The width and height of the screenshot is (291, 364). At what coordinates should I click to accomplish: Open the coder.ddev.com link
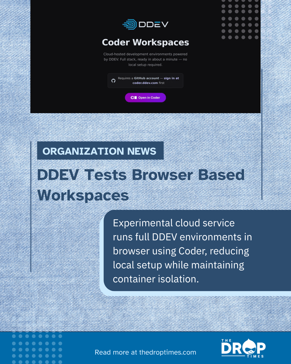point(145,83)
